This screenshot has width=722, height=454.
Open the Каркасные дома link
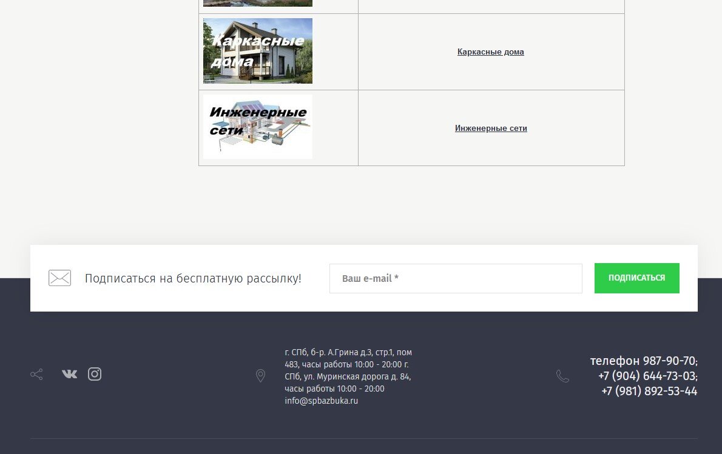click(490, 52)
